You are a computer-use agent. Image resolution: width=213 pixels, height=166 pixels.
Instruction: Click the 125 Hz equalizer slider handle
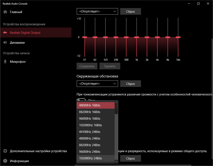point(105,37)
